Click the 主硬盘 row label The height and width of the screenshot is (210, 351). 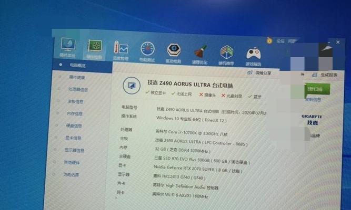tap(125, 156)
